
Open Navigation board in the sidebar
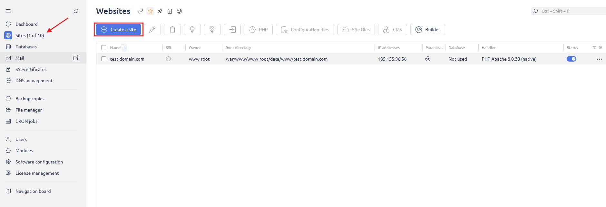(x=33, y=191)
